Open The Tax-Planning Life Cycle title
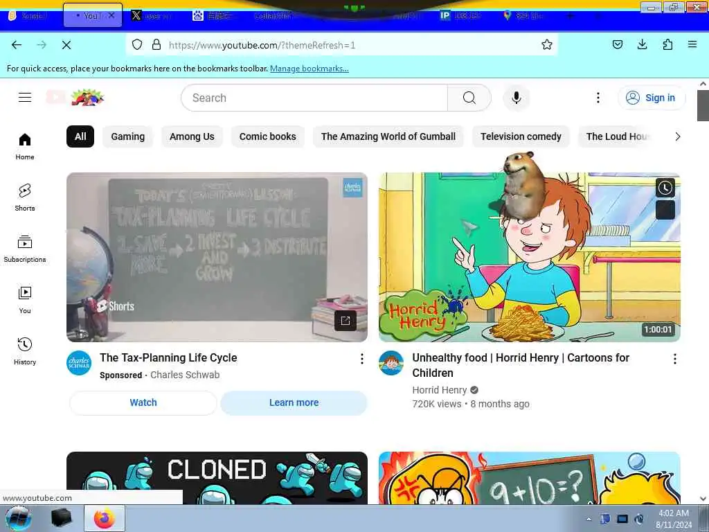 coord(168,357)
